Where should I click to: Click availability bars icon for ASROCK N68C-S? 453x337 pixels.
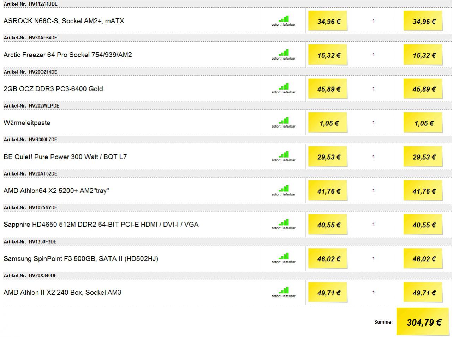pos(284,19)
